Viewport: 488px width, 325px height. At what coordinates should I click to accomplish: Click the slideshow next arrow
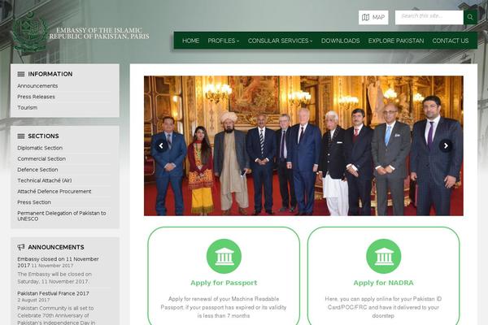446,145
